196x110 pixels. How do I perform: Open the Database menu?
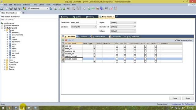(27, 5)
